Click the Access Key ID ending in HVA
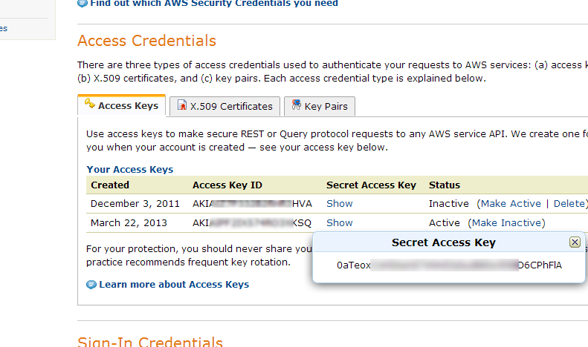Screen dimensions: 588x347 point(253,203)
